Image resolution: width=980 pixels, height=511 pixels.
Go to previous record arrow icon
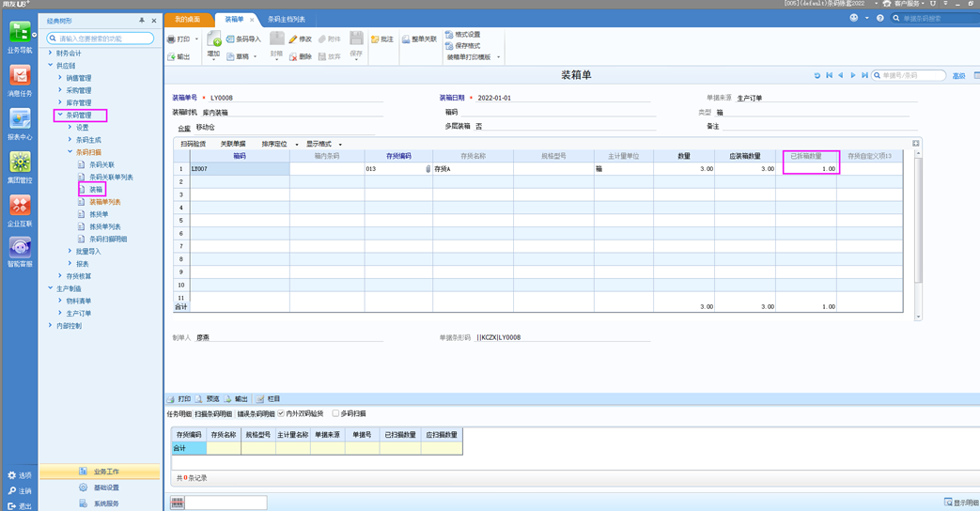click(841, 75)
